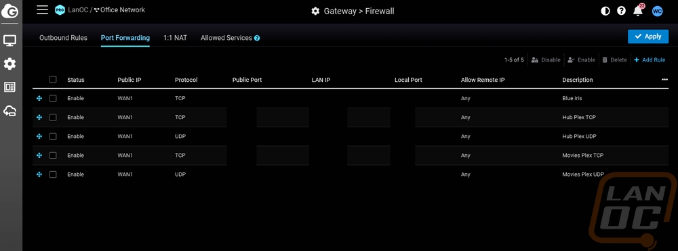
Task: Open the WC user account menu
Action: tap(657, 12)
